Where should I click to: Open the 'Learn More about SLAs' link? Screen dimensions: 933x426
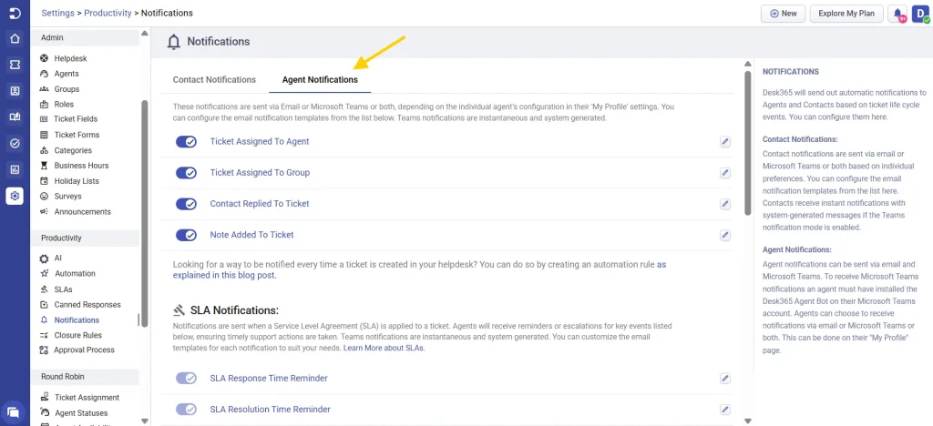(x=384, y=348)
